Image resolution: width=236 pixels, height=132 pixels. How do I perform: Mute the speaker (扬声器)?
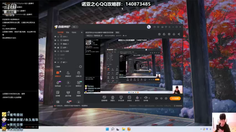(145, 99)
